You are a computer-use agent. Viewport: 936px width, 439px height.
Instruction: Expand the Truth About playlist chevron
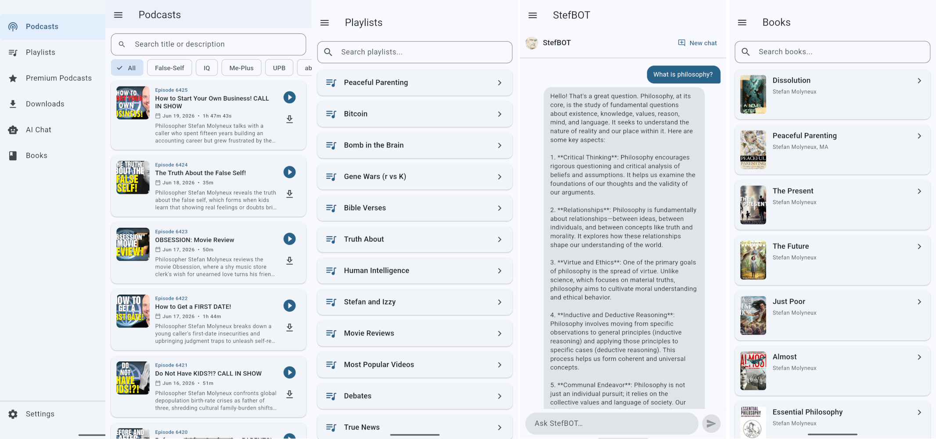[x=500, y=240]
